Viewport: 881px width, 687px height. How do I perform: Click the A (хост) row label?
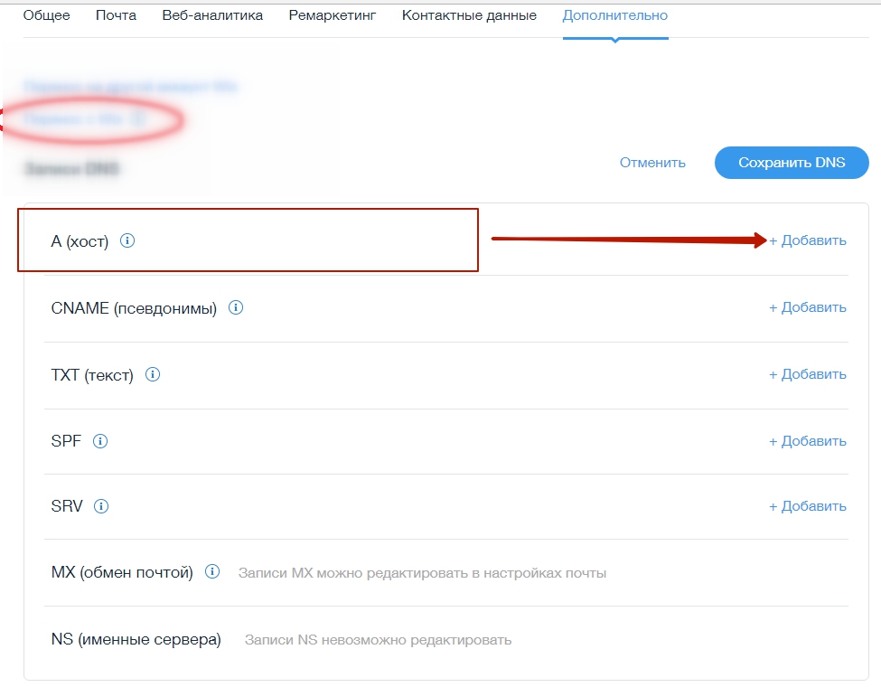pyautogui.click(x=80, y=241)
